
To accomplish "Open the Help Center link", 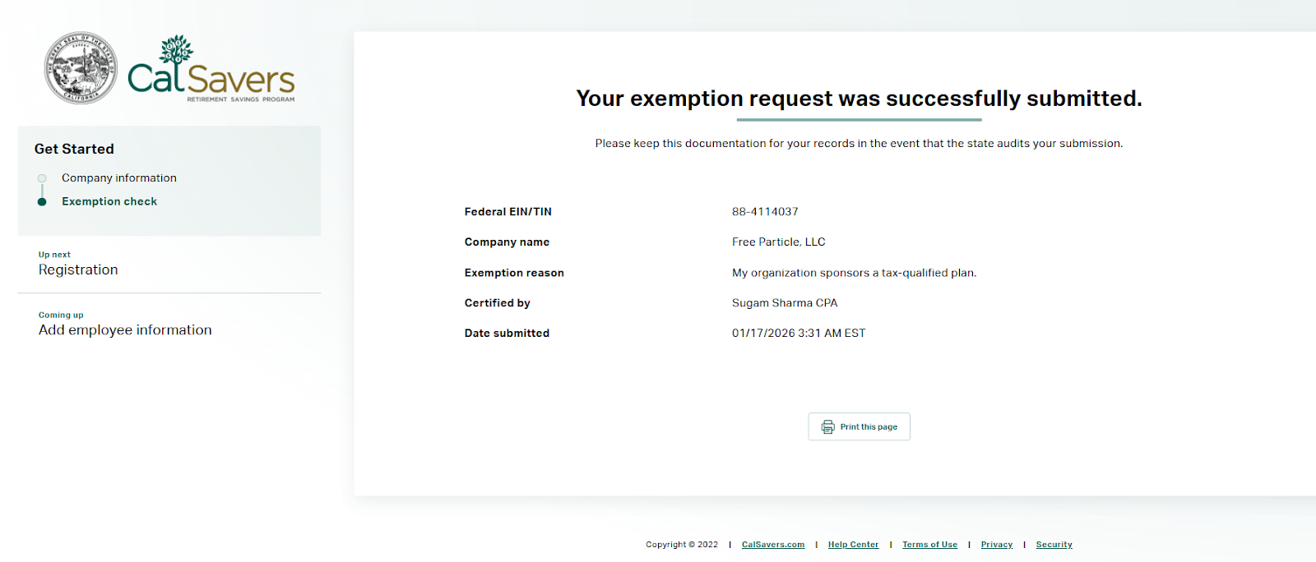I will (x=853, y=545).
